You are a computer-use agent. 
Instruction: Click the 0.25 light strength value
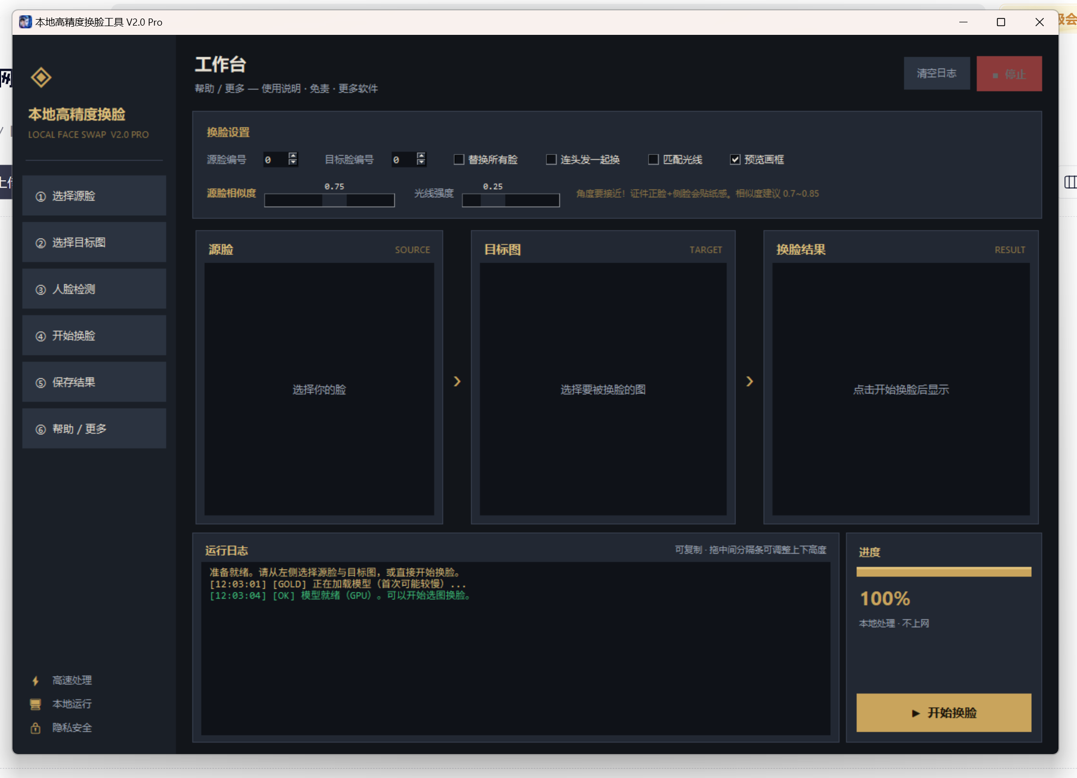pyautogui.click(x=493, y=186)
